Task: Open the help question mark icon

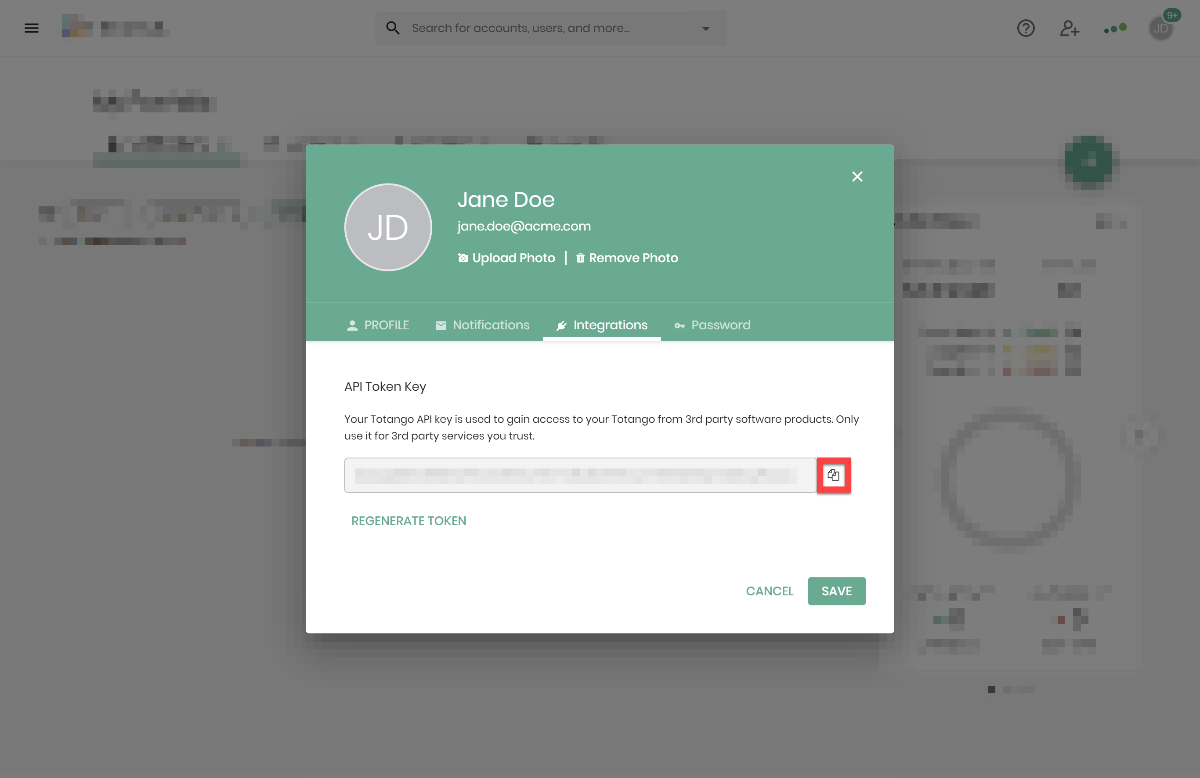Action: pos(1026,28)
